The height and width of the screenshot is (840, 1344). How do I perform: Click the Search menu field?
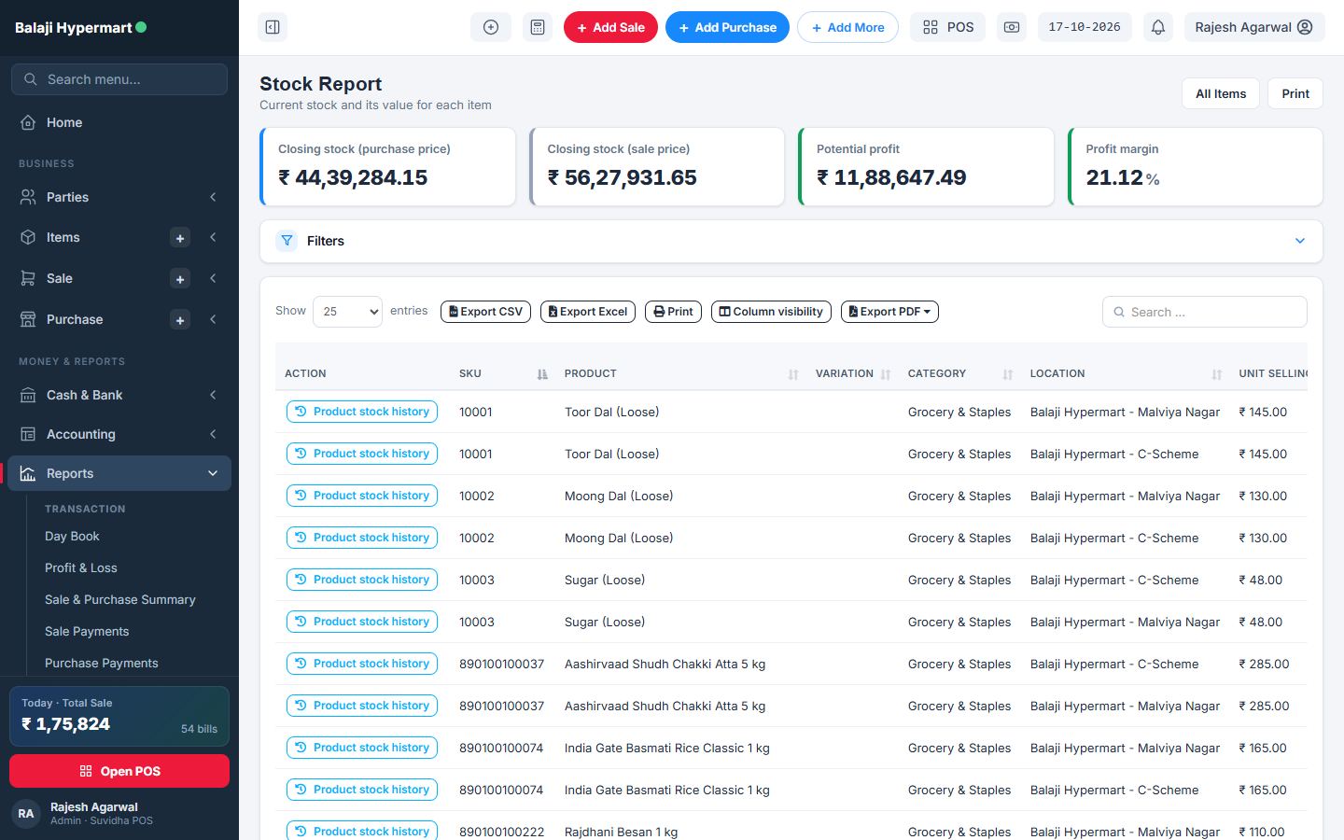[x=119, y=79]
